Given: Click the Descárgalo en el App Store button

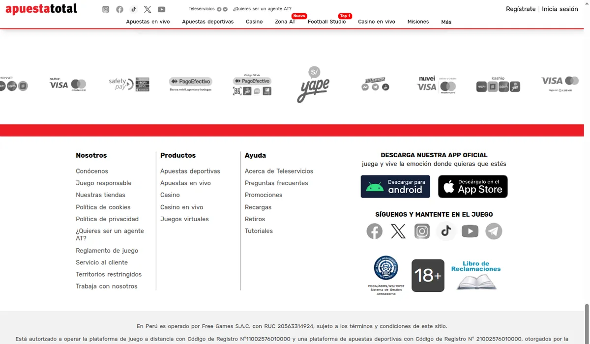Looking at the screenshot, I should coord(473,187).
